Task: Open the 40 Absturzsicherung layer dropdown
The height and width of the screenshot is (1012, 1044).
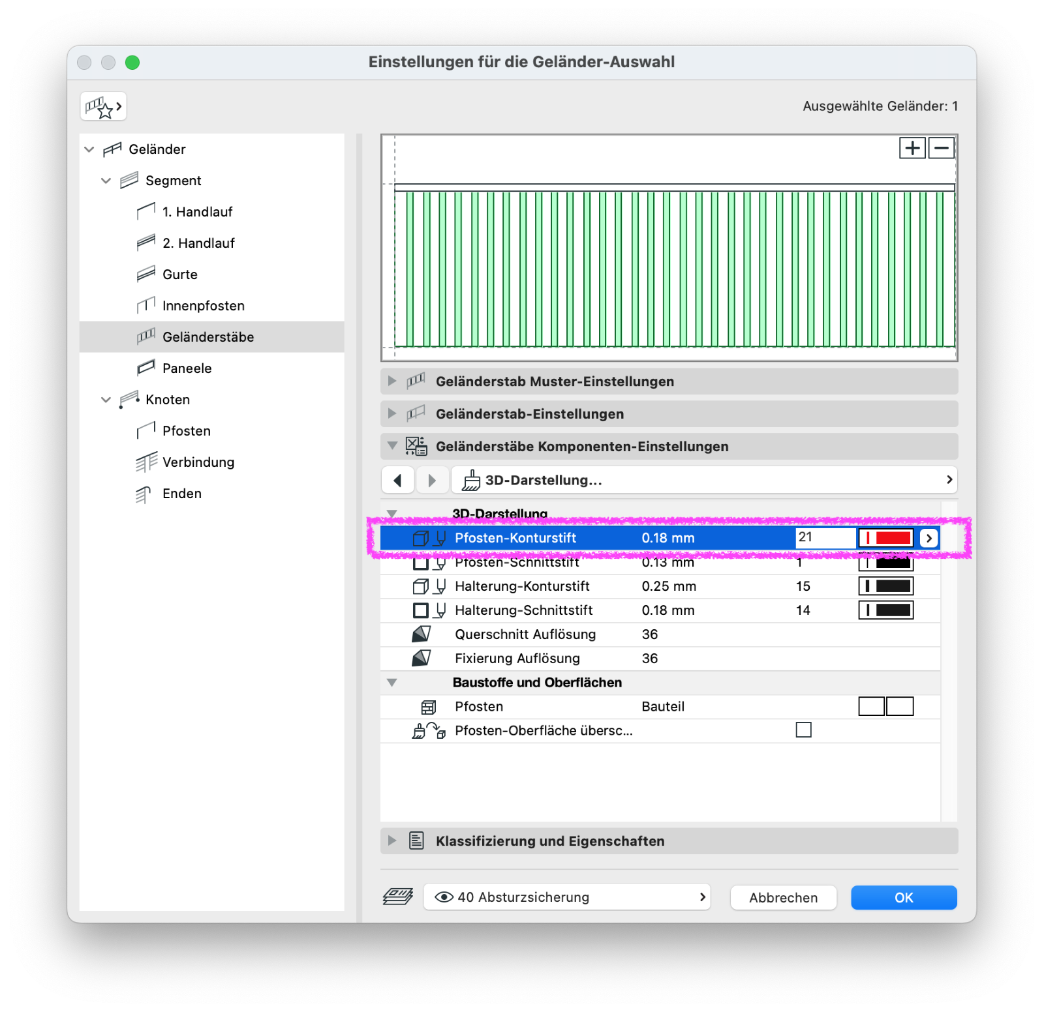Action: coord(567,897)
